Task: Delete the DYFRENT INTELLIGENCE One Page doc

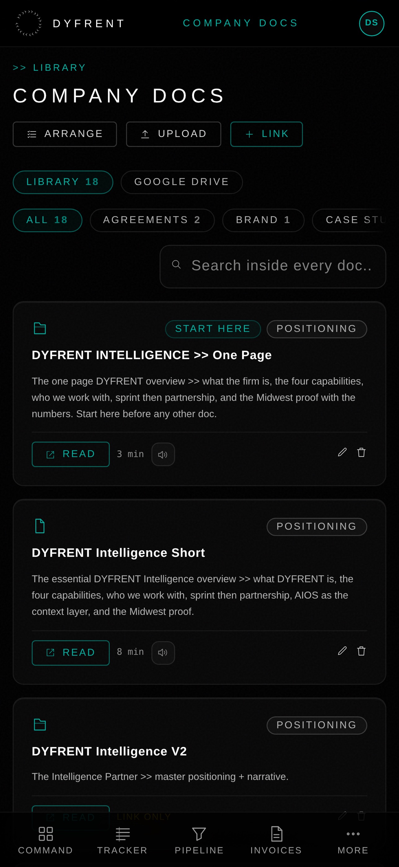Action: [361, 452]
